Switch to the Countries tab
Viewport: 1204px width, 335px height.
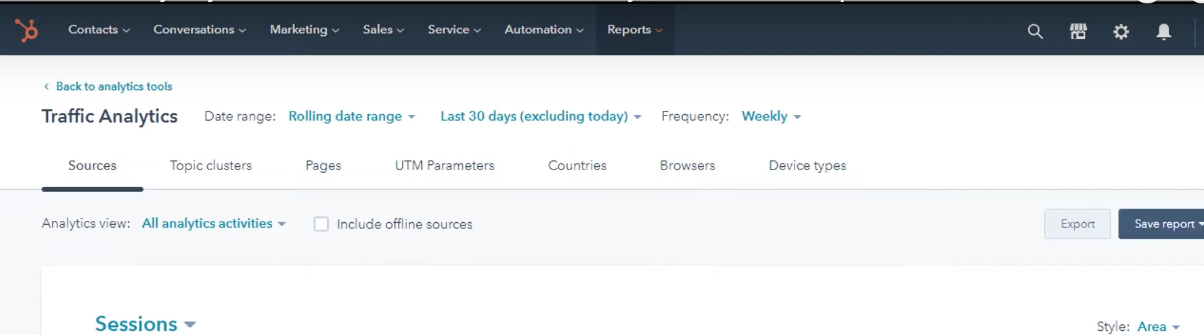[x=577, y=165]
